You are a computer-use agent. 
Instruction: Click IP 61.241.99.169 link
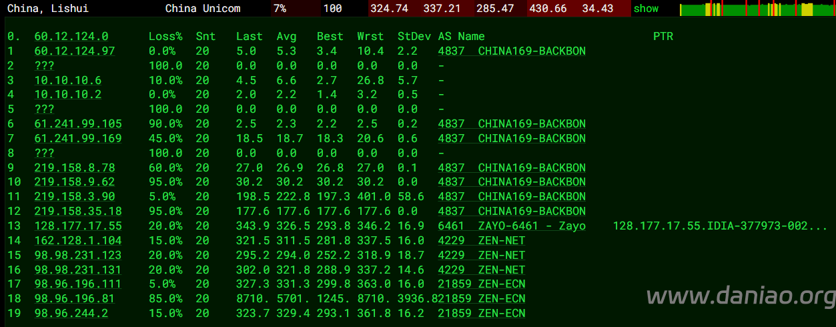pyautogui.click(x=77, y=139)
